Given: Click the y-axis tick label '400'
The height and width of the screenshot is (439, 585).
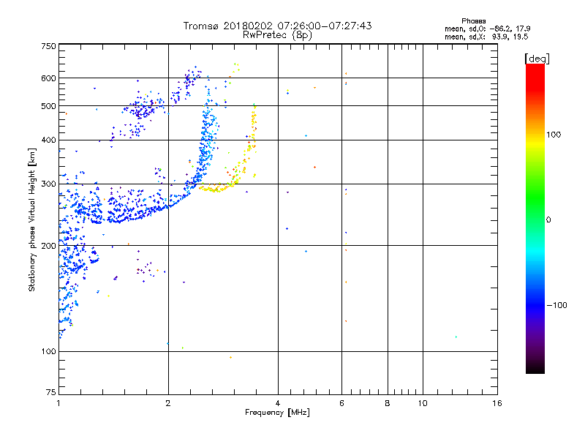Looking at the screenshot, I should click(x=48, y=140).
